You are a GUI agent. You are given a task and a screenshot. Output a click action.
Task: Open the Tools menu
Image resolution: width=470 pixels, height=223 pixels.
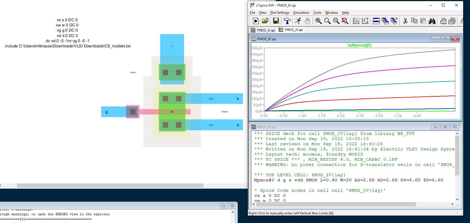[x=317, y=13]
